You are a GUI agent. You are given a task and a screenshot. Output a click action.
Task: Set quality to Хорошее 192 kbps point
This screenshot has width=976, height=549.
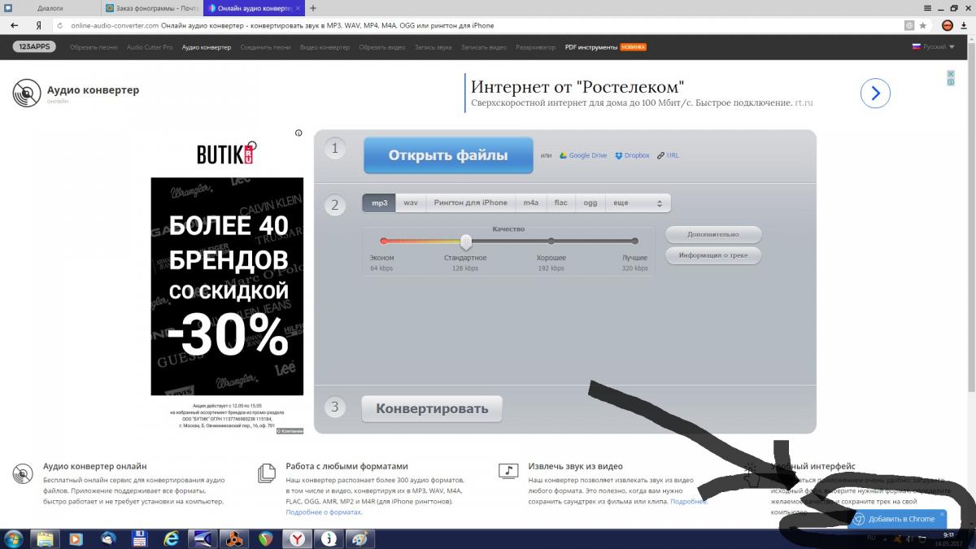(551, 242)
